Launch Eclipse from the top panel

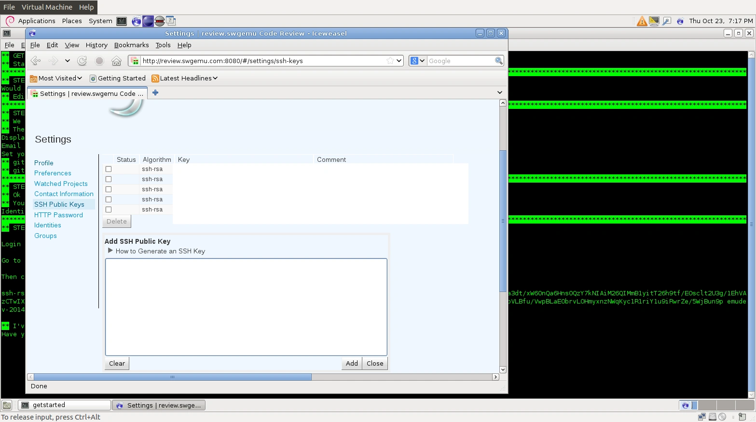pos(148,21)
